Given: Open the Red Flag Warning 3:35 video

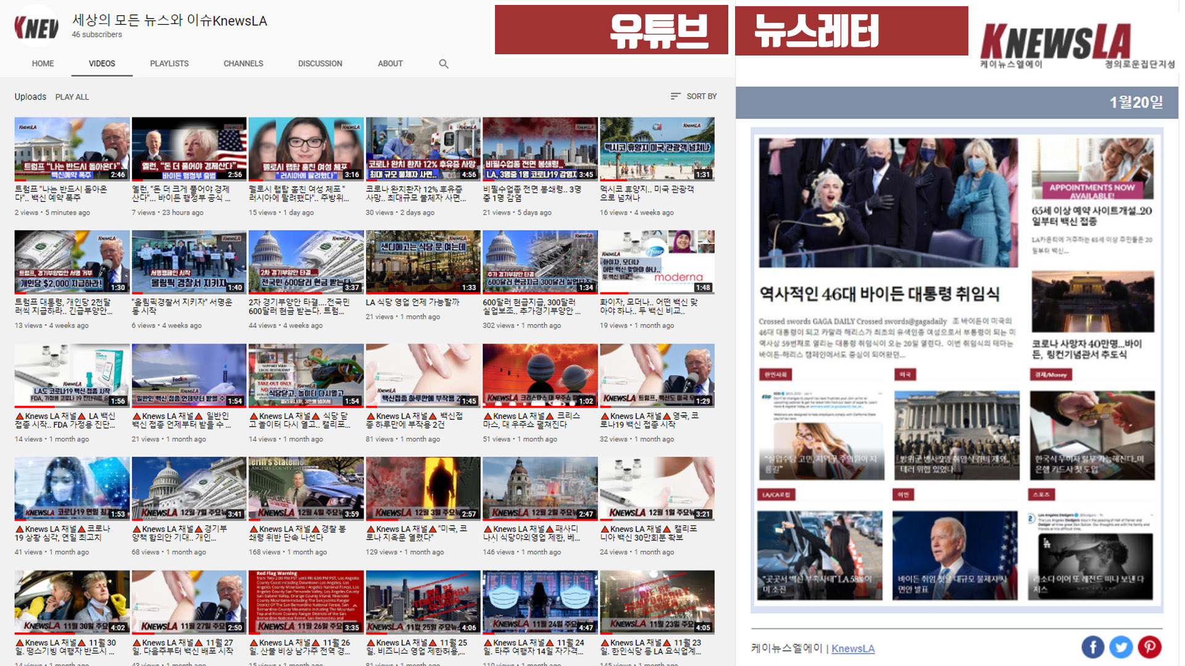Looking at the screenshot, I should click(306, 601).
